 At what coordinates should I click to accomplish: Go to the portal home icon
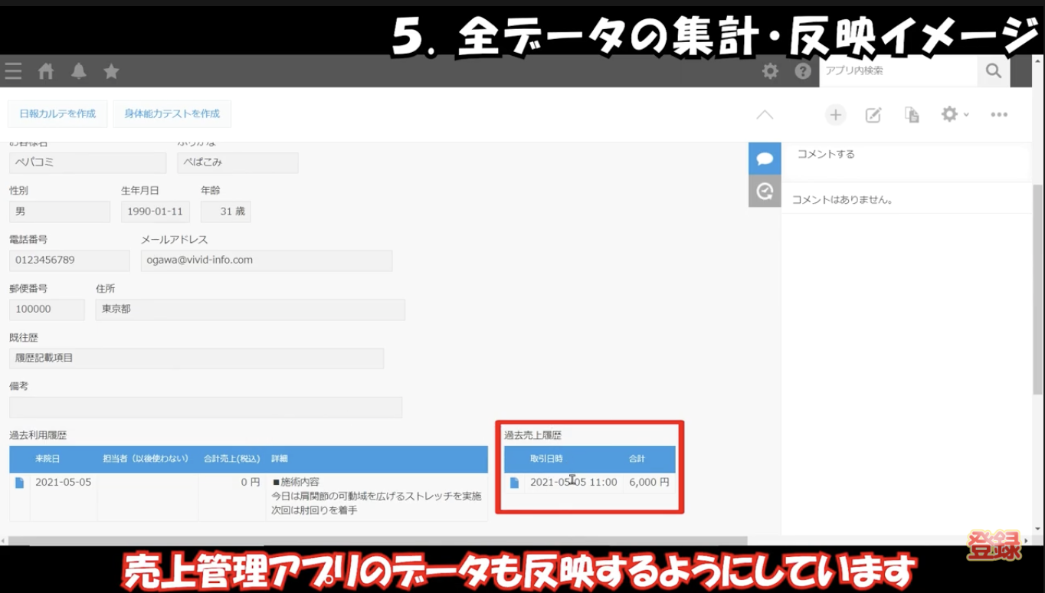46,71
